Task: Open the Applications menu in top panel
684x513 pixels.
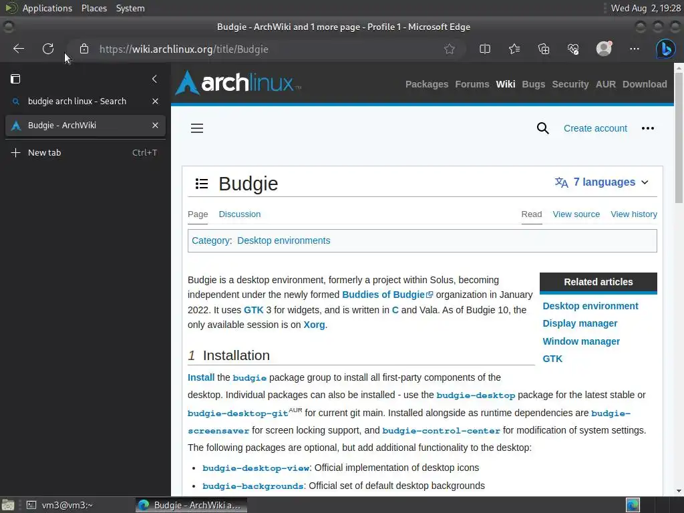Action: 47,8
